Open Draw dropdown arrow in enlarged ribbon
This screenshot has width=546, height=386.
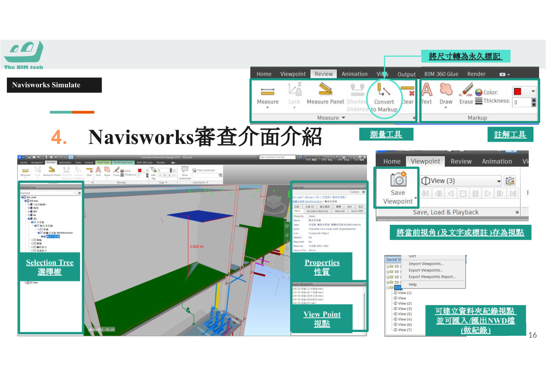(x=446, y=108)
